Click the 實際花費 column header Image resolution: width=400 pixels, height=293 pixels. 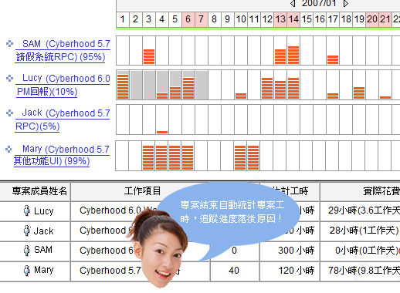[381, 191]
